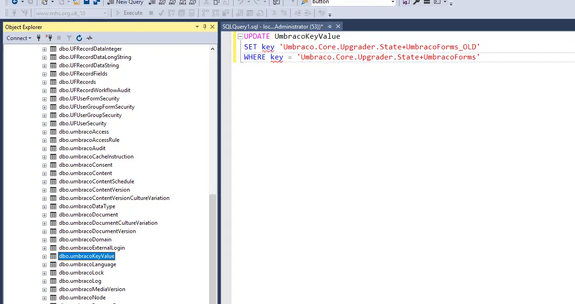Viewport: 575px width, 304px height.
Task: Expand the dbo.umbracoKeyValue table node
Action: (45, 256)
